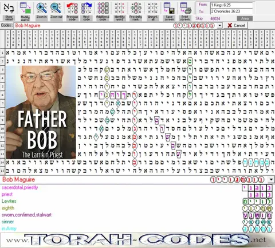Viewport: 275px width, 248px height.
Task: Select the 'sacerdotal,priestly' code entry
Action: pos(20,187)
